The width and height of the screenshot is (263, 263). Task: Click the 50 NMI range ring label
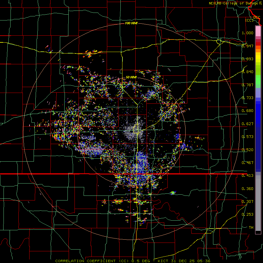click(x=131, y=77)
